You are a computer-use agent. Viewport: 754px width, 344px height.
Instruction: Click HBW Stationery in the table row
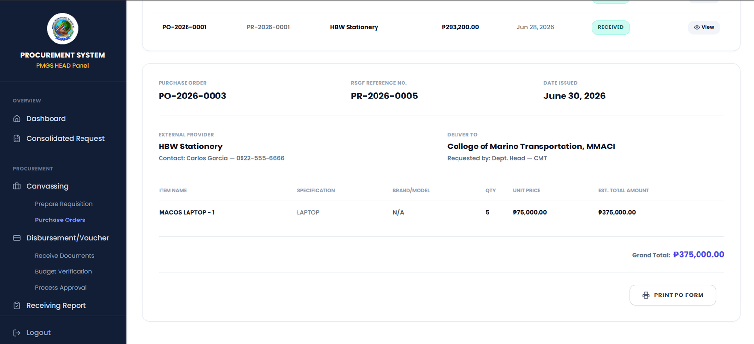coord(354,27)
